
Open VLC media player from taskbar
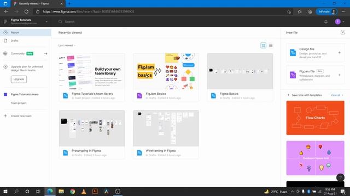[84, 191]
